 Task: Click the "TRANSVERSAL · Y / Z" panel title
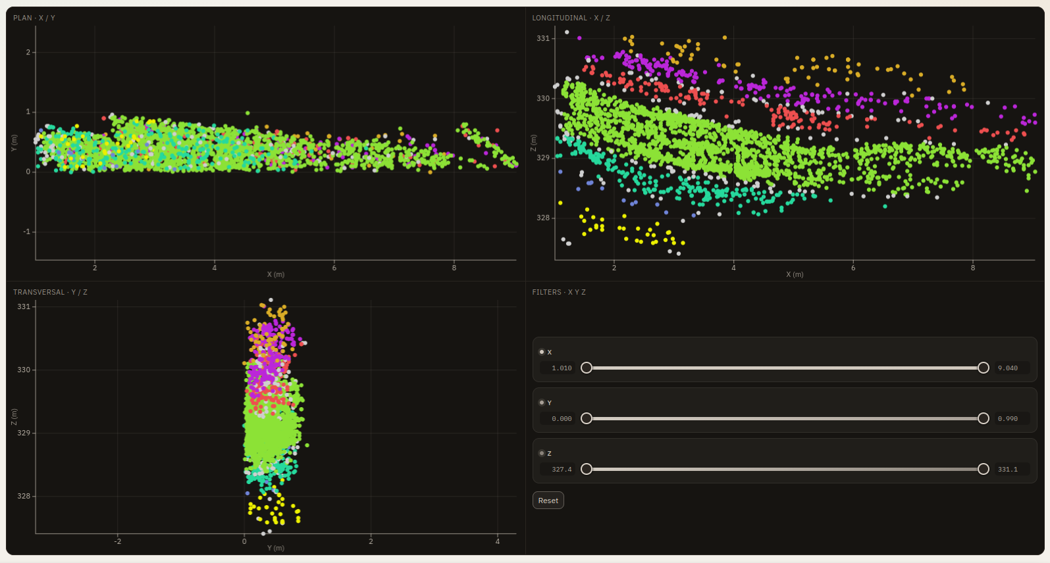50,292
